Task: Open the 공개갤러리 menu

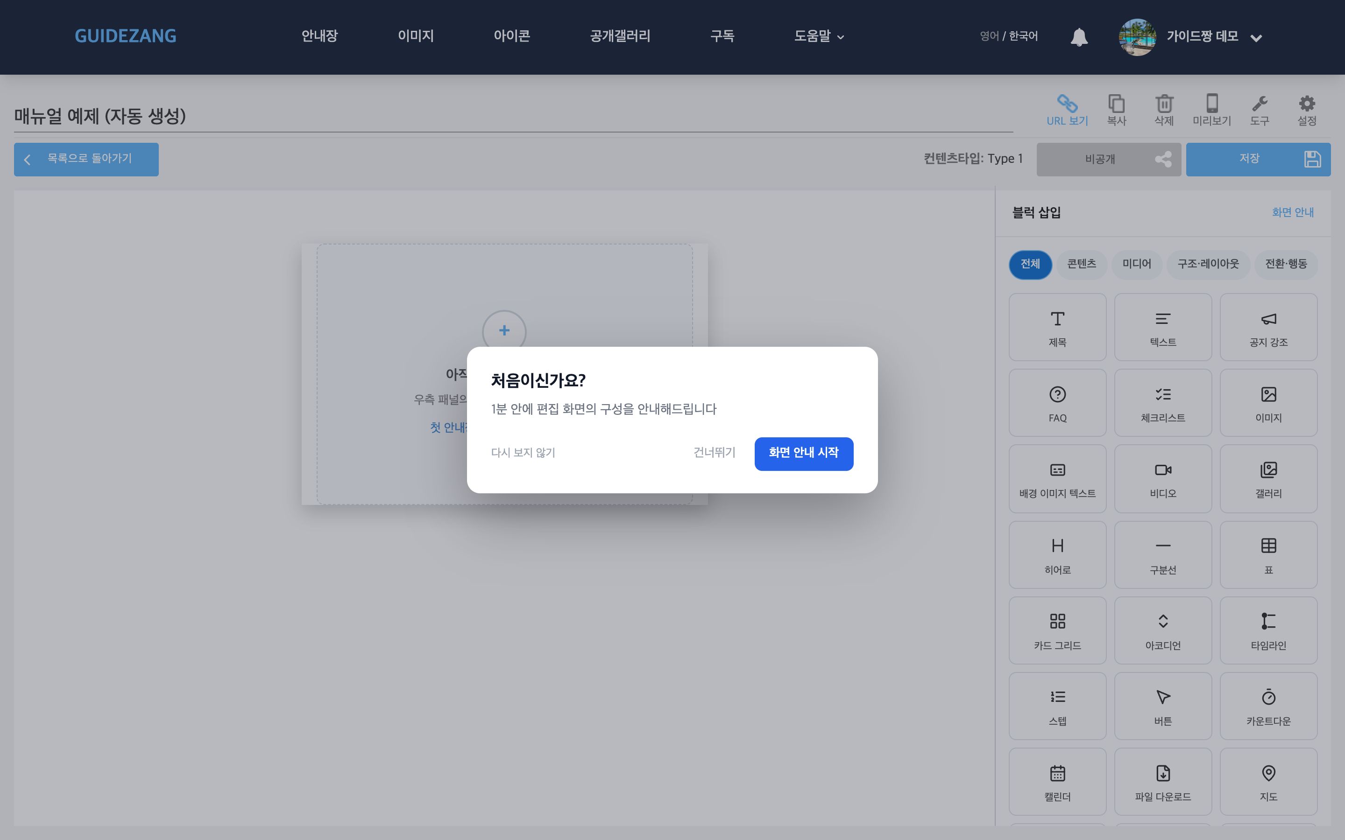Action: (620, 36)
